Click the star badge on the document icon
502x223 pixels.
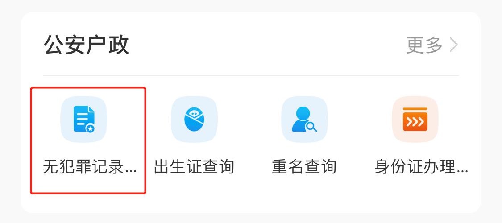[91, 129]
